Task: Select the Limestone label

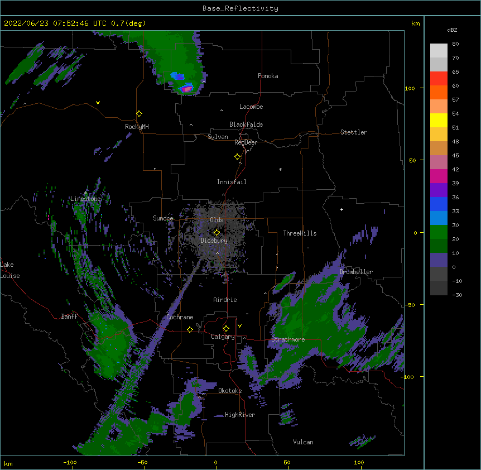Action: 85,199
